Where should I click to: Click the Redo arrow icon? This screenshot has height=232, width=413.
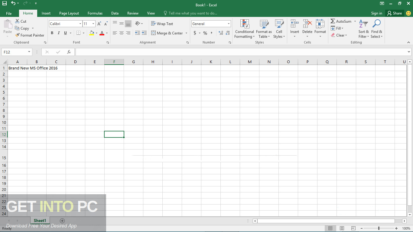coord(26,3)
